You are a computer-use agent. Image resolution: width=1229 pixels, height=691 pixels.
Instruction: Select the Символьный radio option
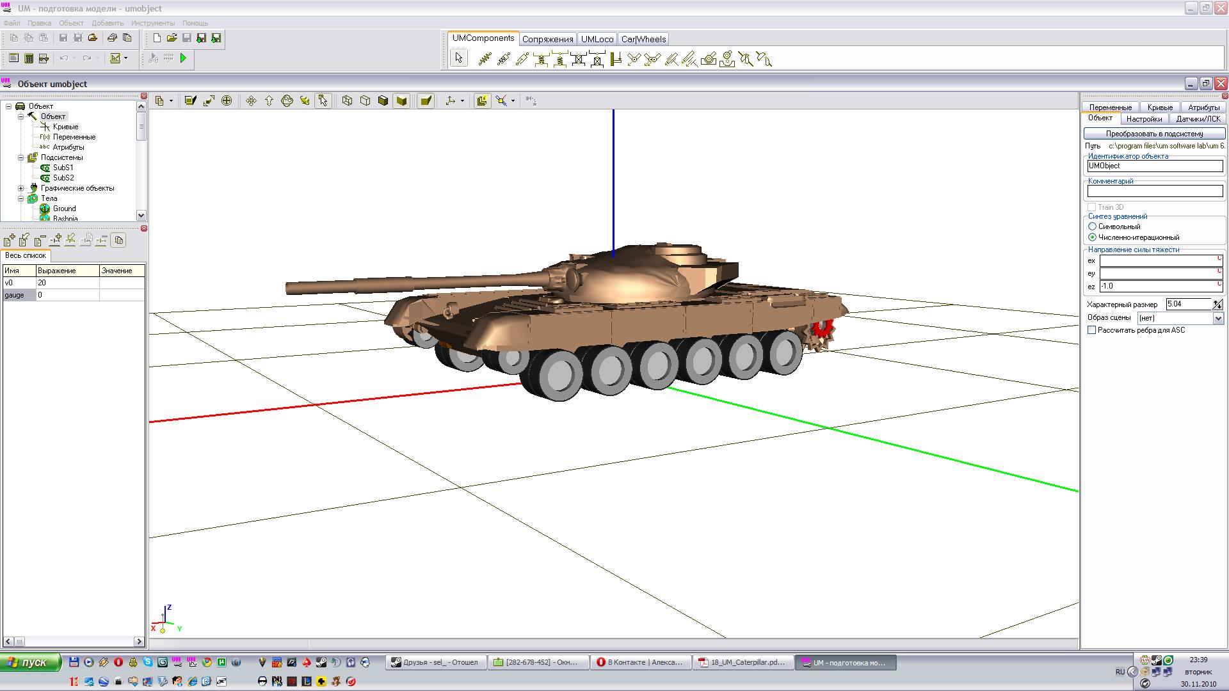(x=1093, y=226)
